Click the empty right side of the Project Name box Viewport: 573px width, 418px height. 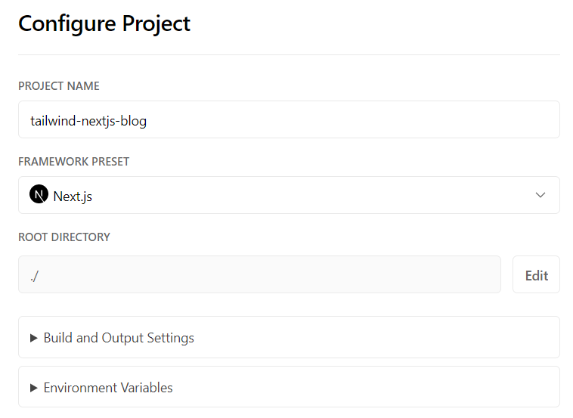(454, 119)
